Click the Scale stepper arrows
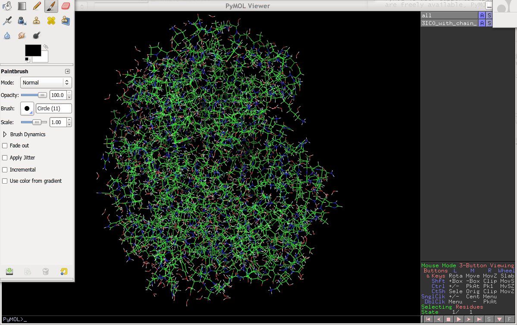This screenshot has width=517, height=325. [x=69, y=122]
